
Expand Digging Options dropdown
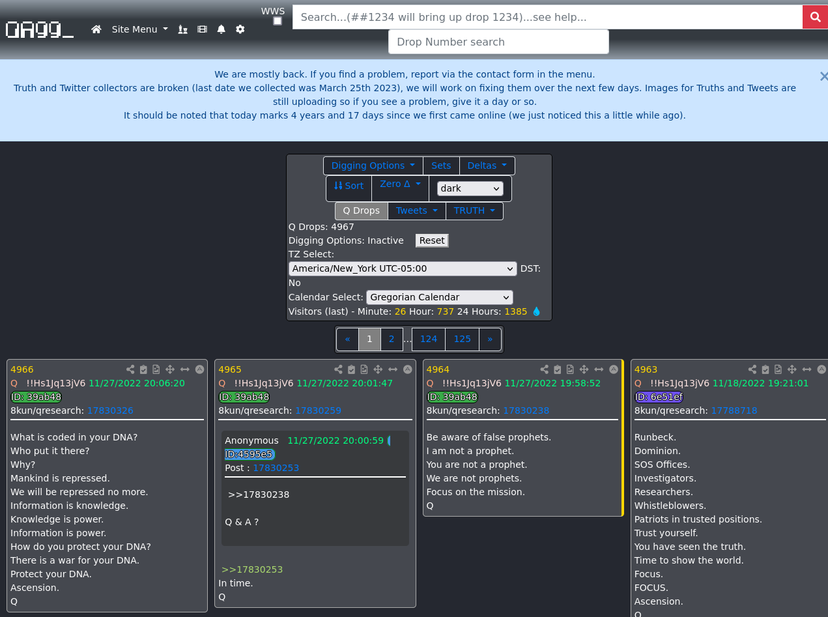pos(373,165)
